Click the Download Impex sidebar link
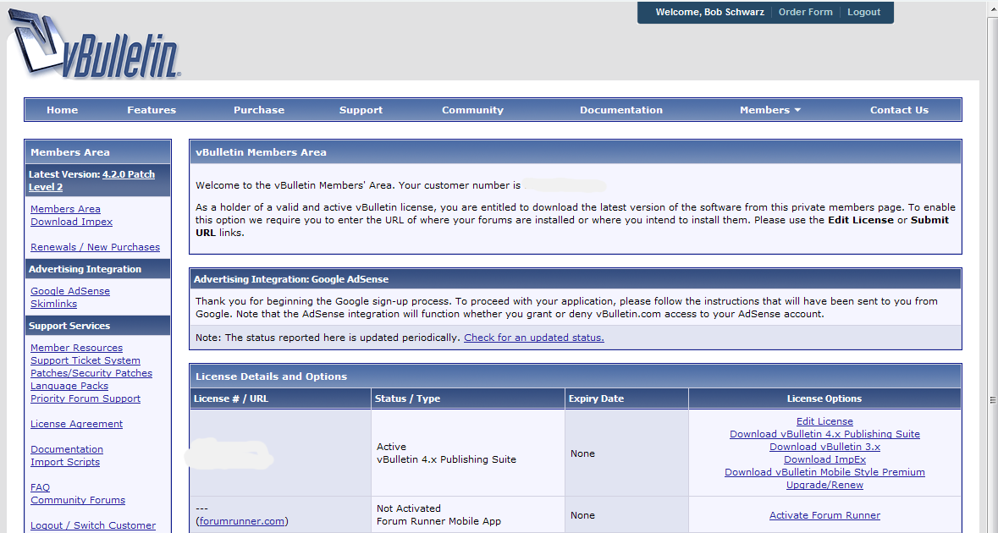Image resolution: width=998 pixels, height=533 pixels. (x=71, y=222)
